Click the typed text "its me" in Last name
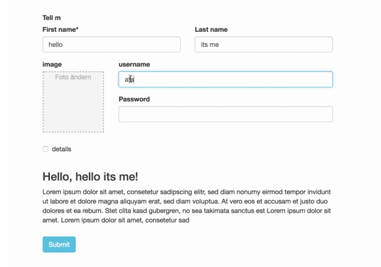This screenshot has height=267, width=381. (210, 44)
